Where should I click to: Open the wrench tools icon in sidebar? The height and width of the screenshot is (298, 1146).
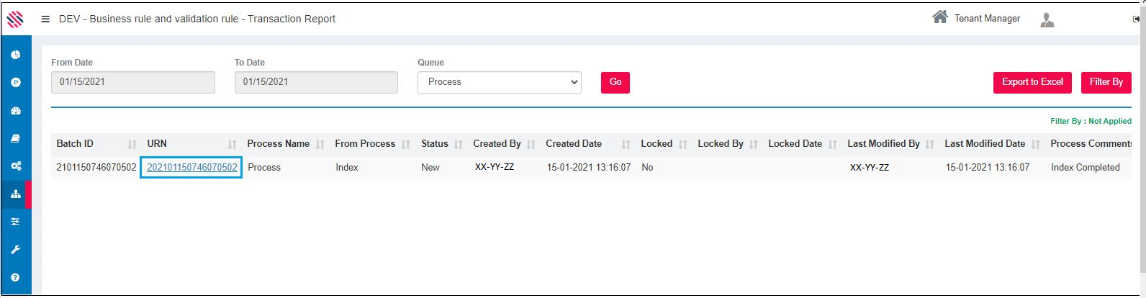(x=15, y=250)
